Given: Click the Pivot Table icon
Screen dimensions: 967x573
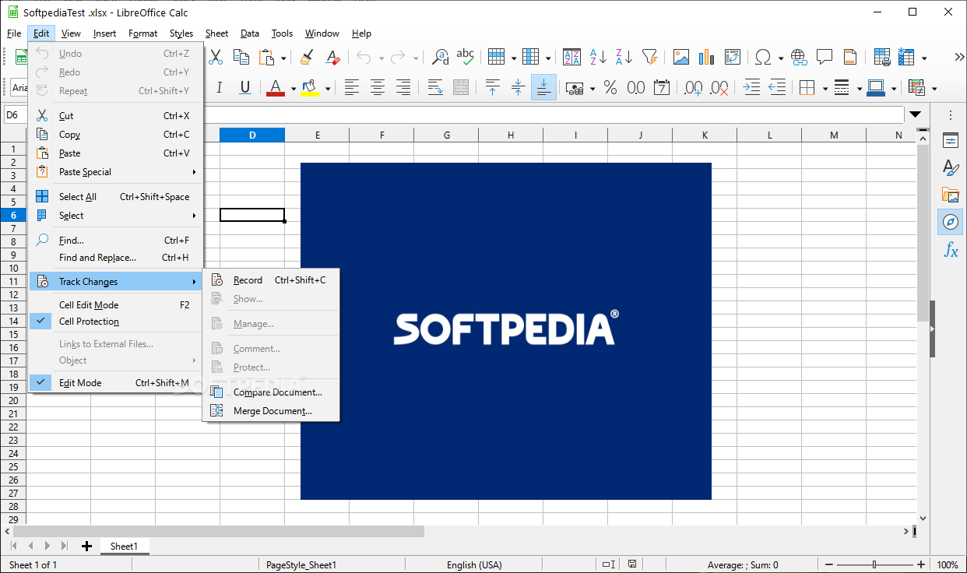Looking at the screenshot, I should (x=733, y=57).
